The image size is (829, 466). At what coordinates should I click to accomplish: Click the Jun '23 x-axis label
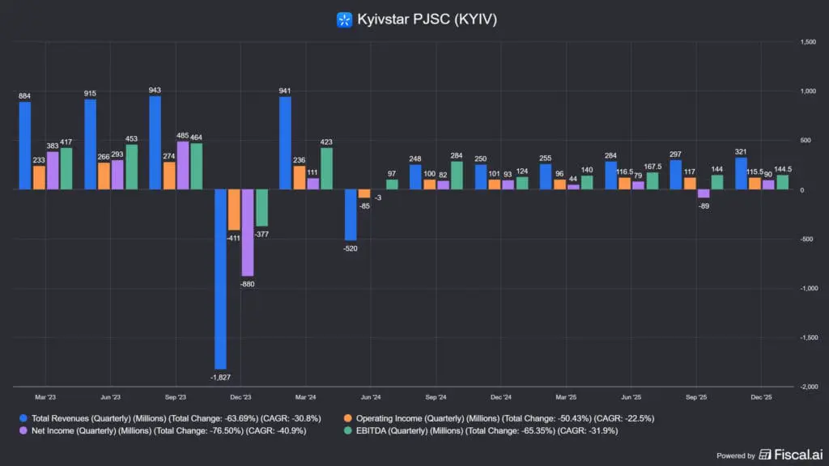pos(110,397)
